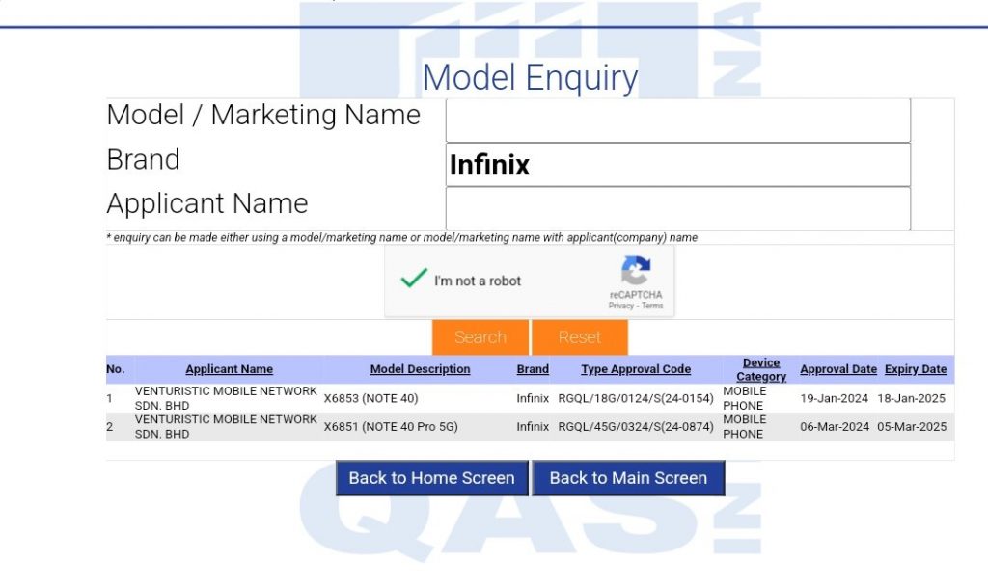Open the reCAPTCHA Terms link
The image size is (988, 588).
coord(652,306)
